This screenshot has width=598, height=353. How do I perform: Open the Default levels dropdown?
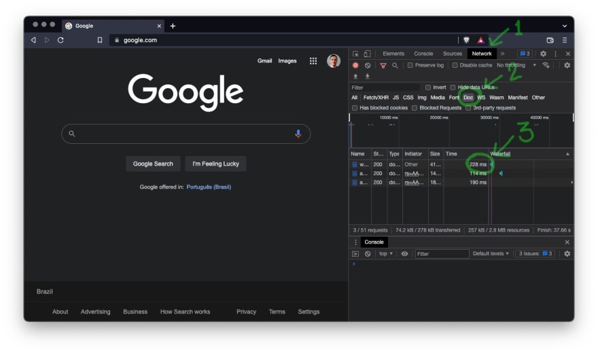491,254
